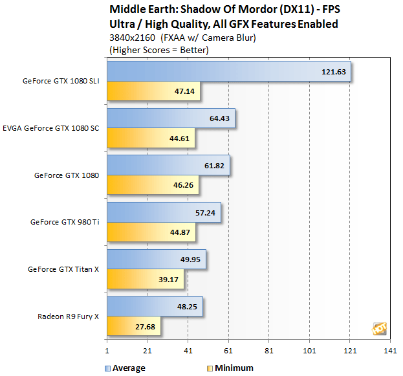Click the x-axis tick label 81
This screenshot has height=376, width=403.
[x=269, y=351]
